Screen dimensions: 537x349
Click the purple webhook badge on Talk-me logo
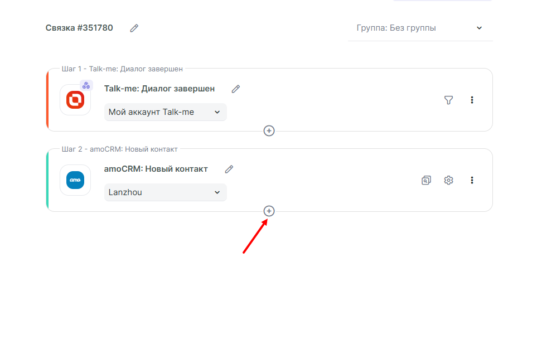tap(86, 85)
